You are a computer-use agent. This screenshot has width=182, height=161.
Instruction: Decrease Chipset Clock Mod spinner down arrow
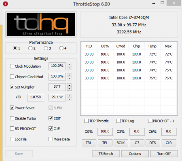[x=70, y=78]
